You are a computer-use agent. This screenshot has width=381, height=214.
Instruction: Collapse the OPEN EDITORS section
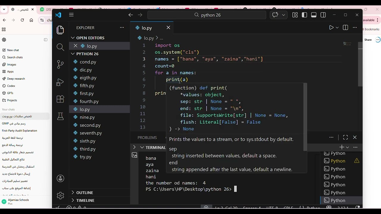pyautogui.click(x=73, y=38)
